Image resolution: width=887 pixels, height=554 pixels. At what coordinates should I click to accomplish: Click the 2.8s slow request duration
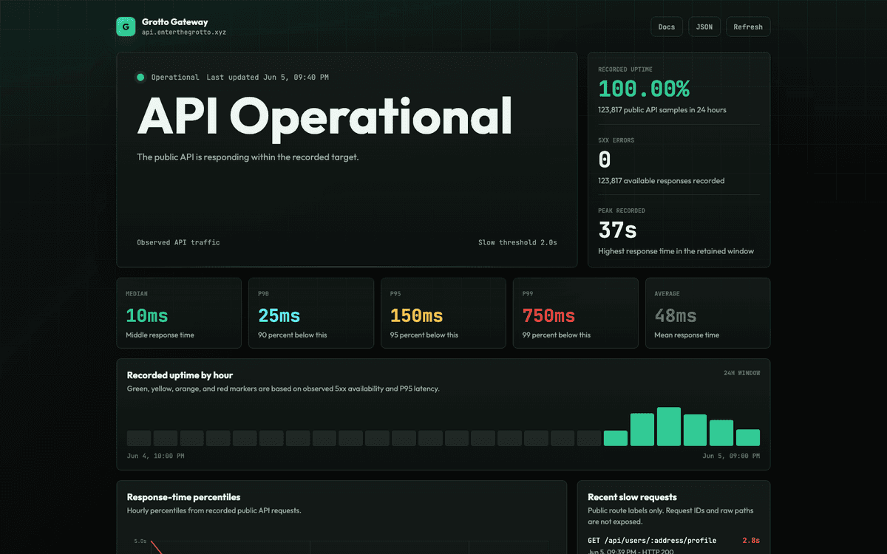coord(751,541)
